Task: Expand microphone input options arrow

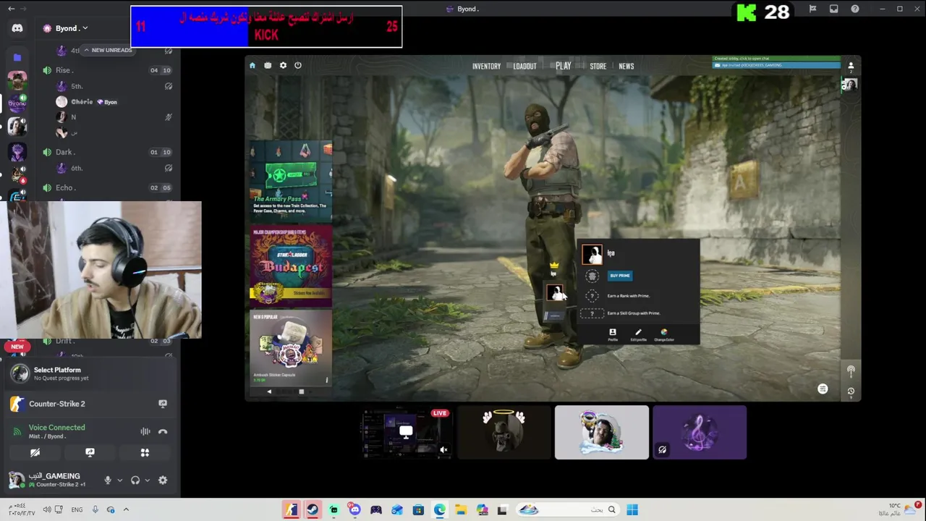Action: click(x=119, y=480)
